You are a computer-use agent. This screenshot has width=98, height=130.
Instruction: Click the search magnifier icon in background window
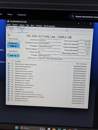point(73,16)
